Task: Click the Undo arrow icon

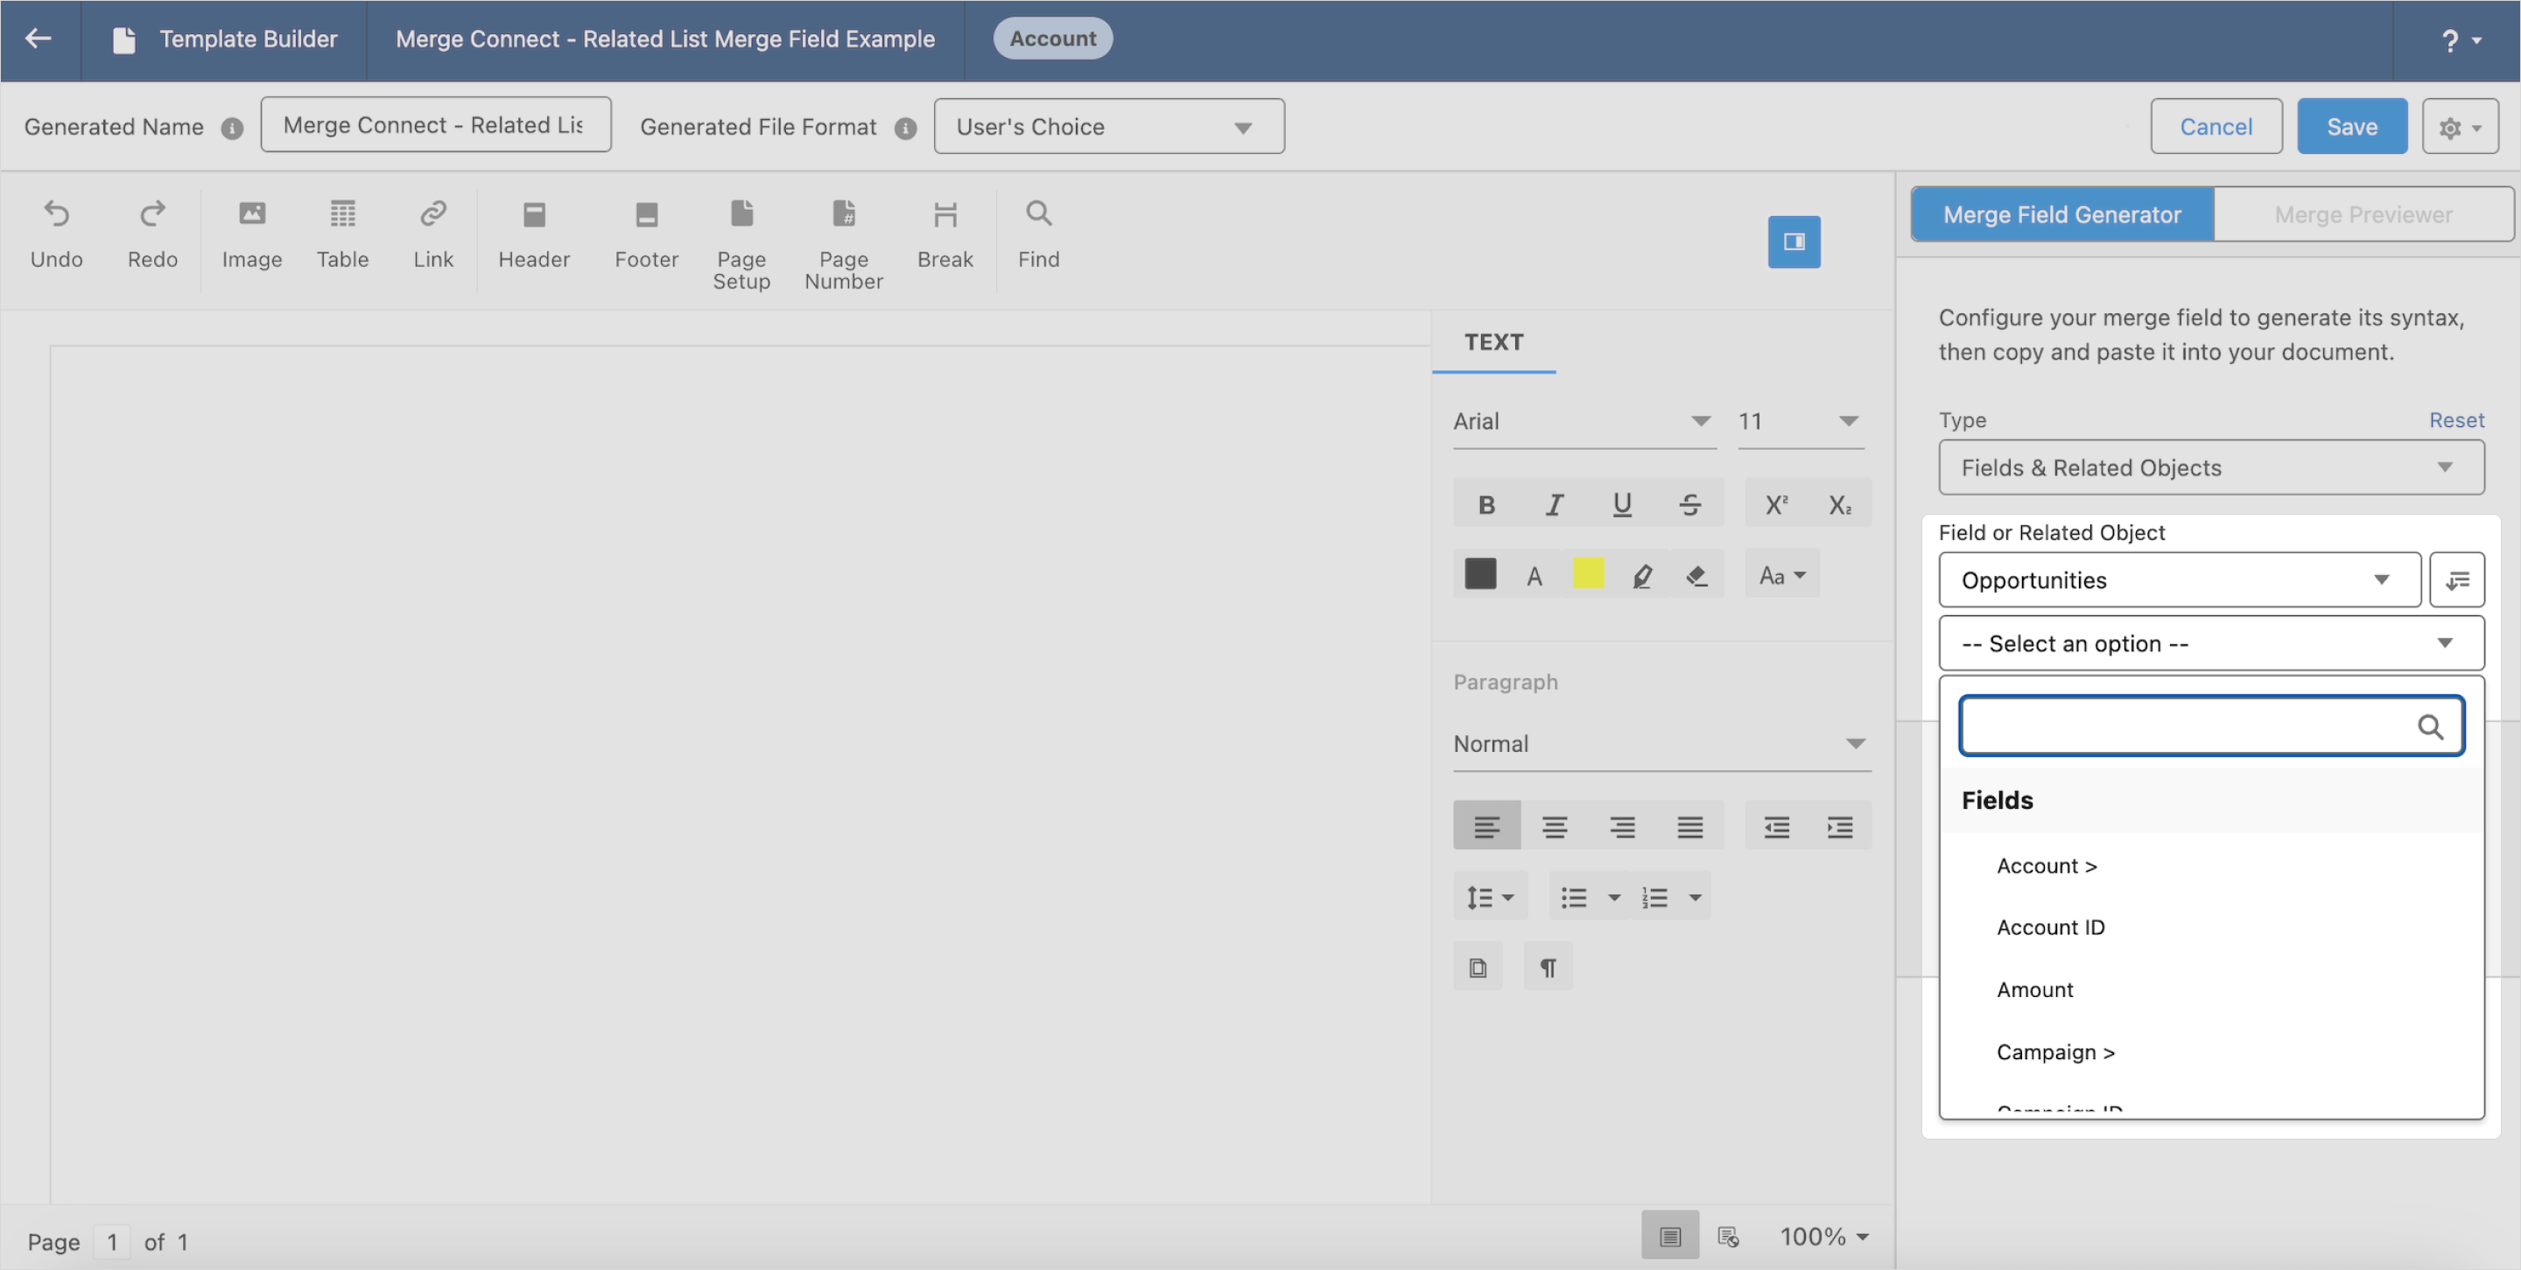Action: click(x=57, y=214)
